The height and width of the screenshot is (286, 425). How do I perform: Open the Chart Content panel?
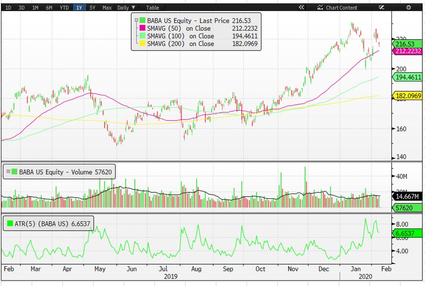pyautogui.click(x=337, y=8)
